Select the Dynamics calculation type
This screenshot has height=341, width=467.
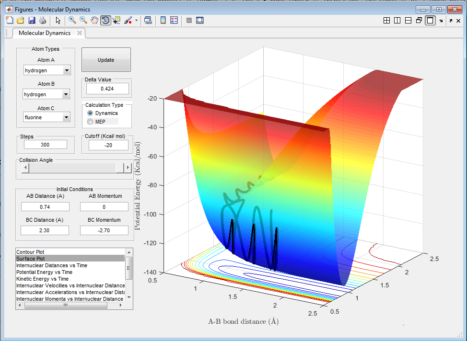(90, 113)
